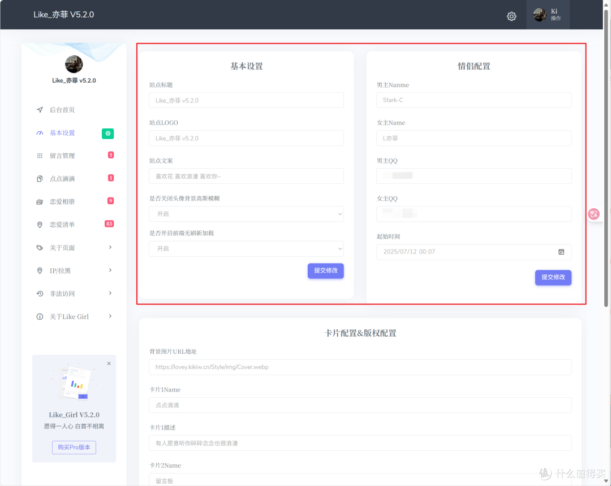Screen dimensions: 611x486
Task: Open the settings gear in top bar
Action: (x=511, y=16)
